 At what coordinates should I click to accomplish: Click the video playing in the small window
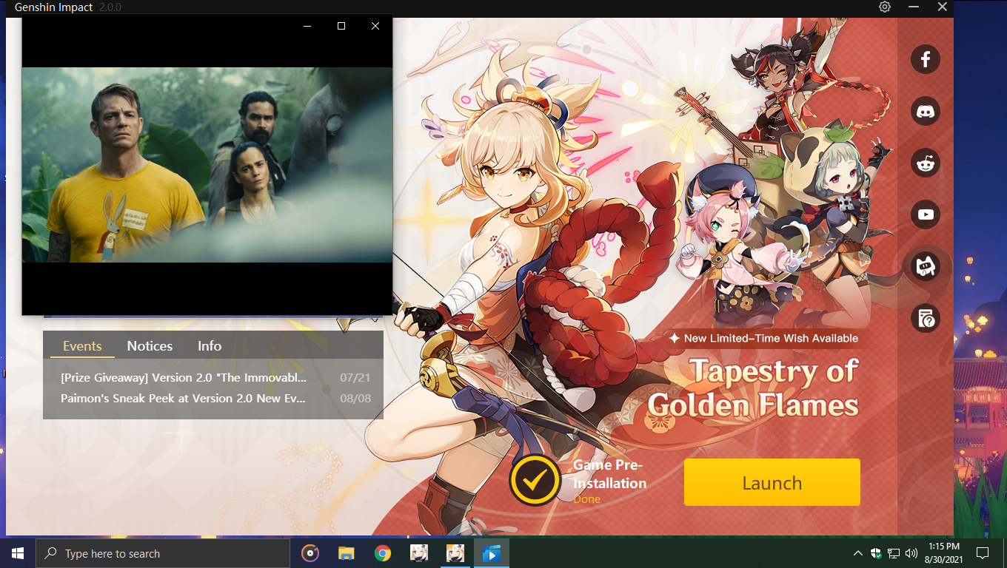click(207, 165)
